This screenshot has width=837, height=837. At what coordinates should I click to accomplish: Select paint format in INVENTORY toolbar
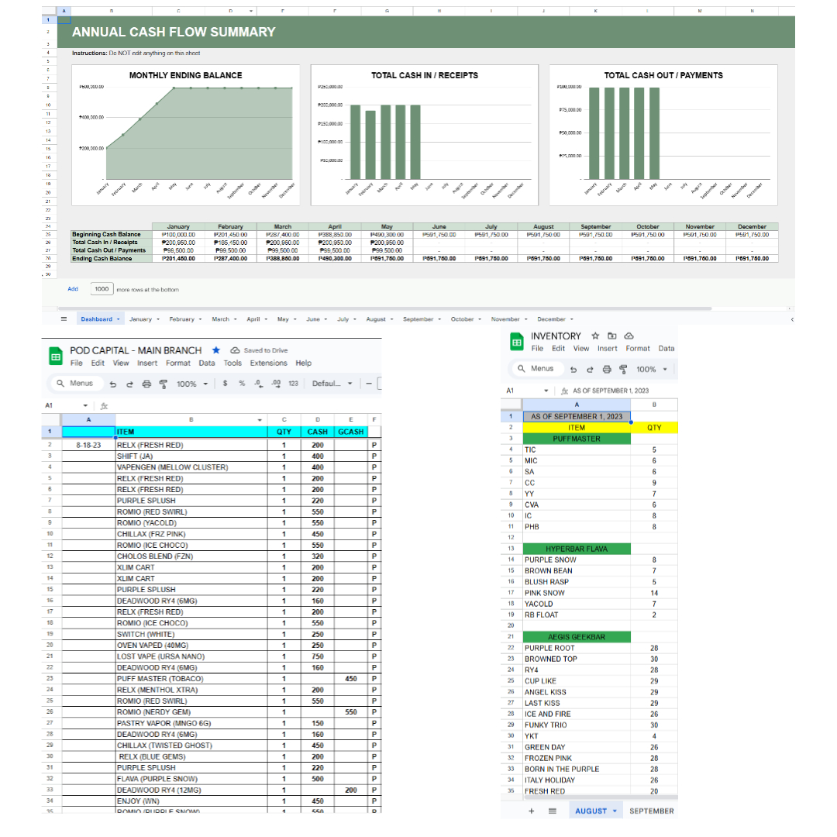623,370
